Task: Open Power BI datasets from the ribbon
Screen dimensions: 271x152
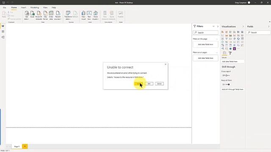Action: [39, 15]
